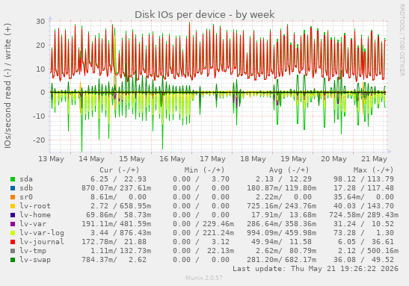The height and width of the screenshot is (286, 409).
Task: Click the y-axis title IOs/second read/write
Action: [x=7, y=86]
